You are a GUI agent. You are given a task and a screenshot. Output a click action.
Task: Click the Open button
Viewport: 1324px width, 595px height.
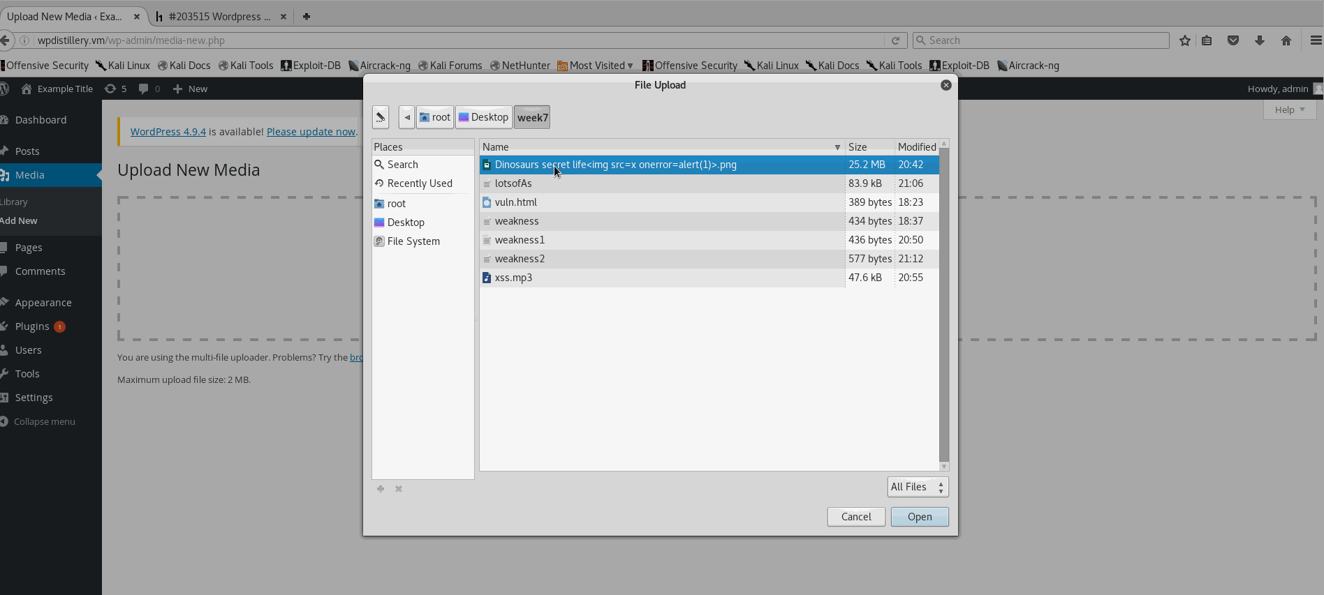pos(920,517)
